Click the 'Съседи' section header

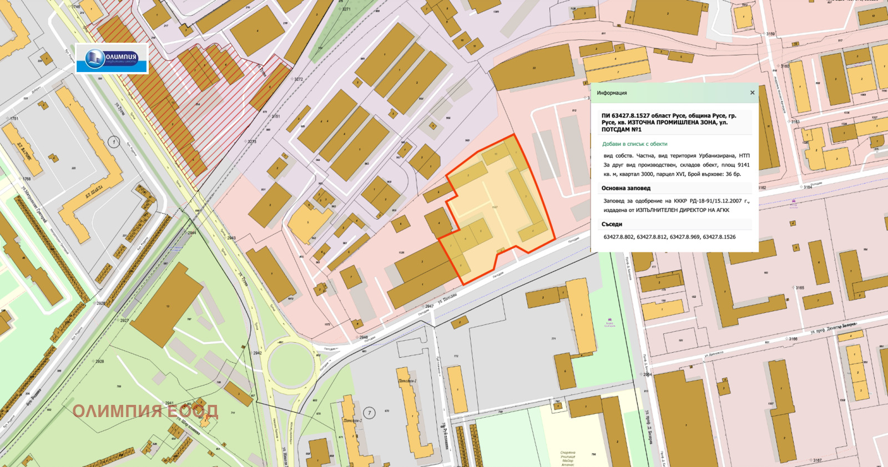(612, 224)
